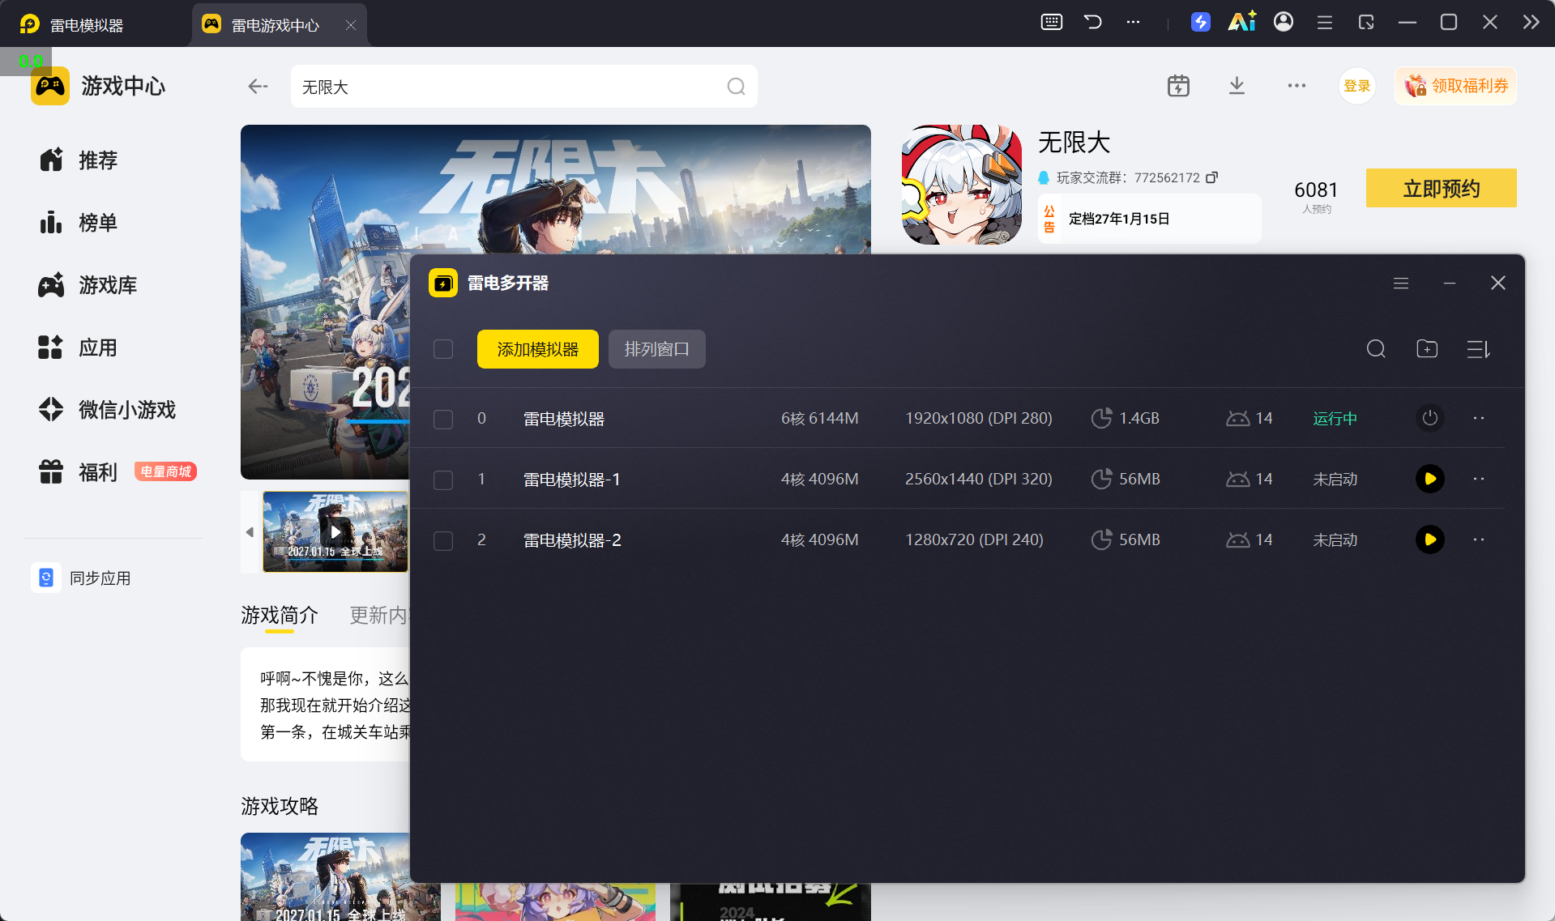Power off the running 雷电模拟器 instance
This screenshot has height=921, width=1555.
click(1429, 418)
